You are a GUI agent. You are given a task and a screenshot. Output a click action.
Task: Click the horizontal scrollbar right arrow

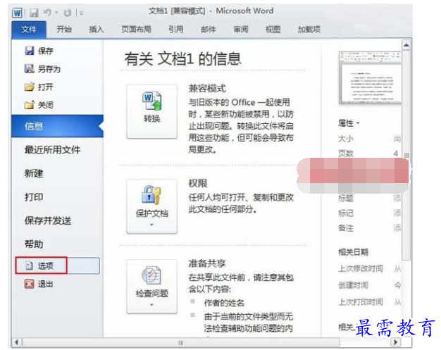395,342
